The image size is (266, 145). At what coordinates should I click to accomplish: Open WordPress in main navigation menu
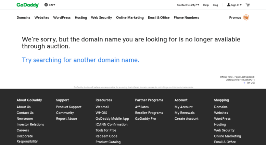(x=62, y=17)
